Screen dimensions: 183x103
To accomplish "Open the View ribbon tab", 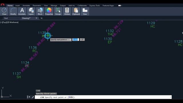I will point(46,5).
